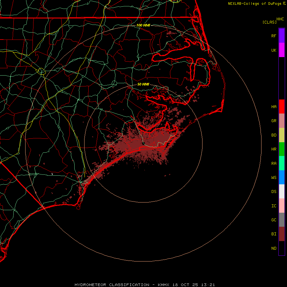Select the IC light-pink legend swatch
This screenshot has width=287, height=287.
click(x=282, y=206)
